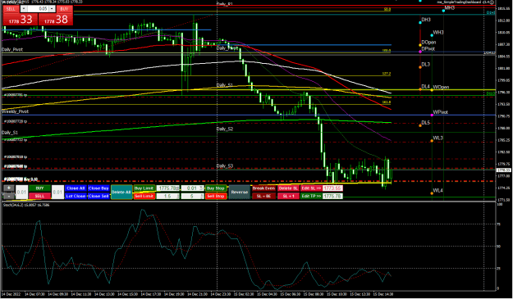
Task: Click the plus button on trade panel
Action: [9, 188]
